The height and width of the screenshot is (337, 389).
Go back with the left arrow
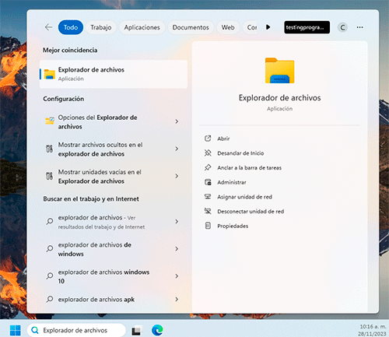pos(48,27)
